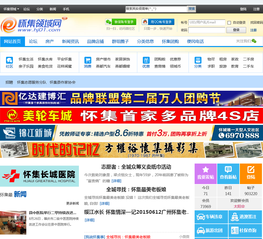Open 分类信息 navigation tab

[145, 41]
